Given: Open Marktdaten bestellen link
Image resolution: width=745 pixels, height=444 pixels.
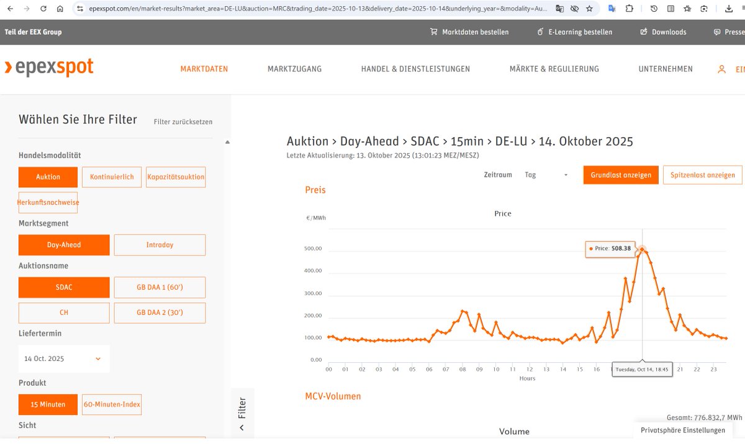Looking at the screenshot, I should (475, 32).
